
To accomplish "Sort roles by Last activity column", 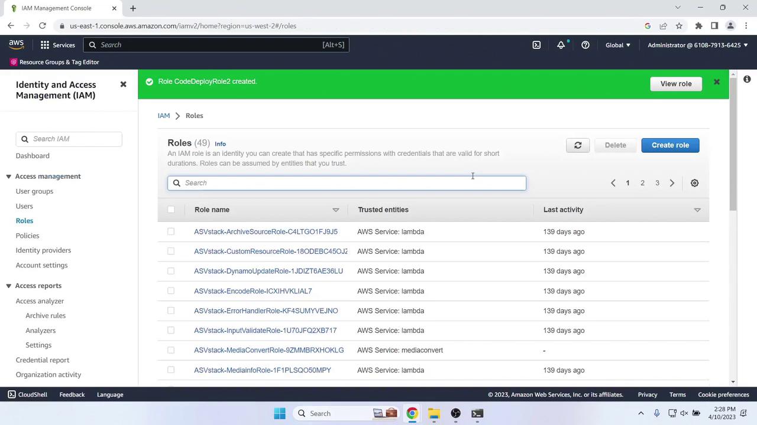I will 697,210.
